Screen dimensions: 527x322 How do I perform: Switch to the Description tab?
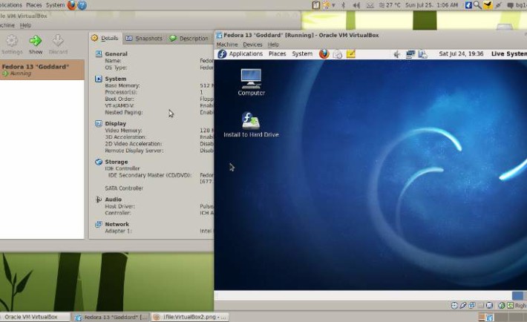point(189,39)
